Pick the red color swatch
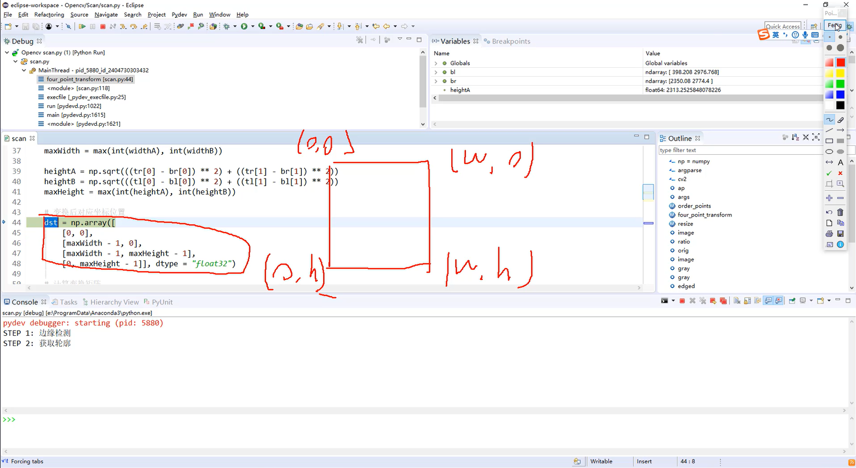The height and width of the screenshot is (468, 856). (x=841, y=62)
